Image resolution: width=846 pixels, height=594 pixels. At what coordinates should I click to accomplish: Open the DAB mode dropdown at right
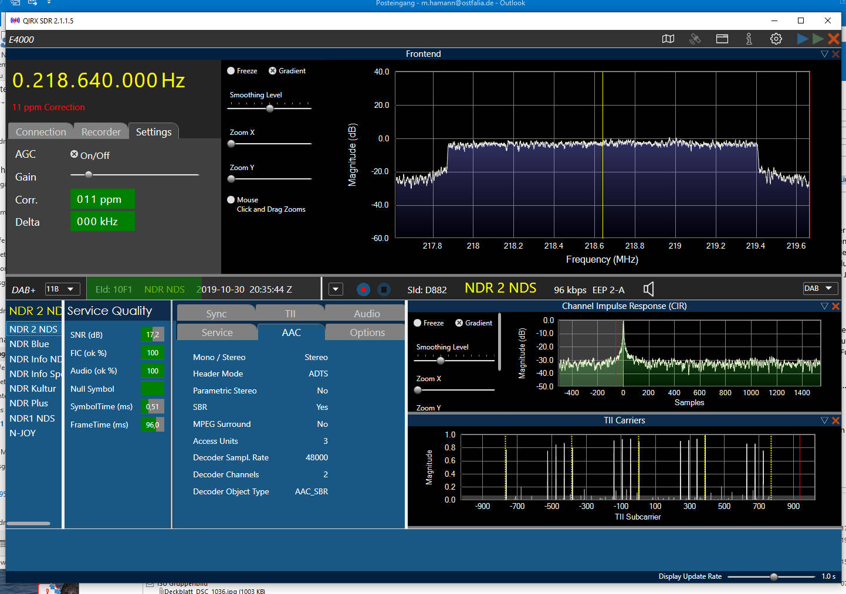pyautogui.click(x=819, y=288)
